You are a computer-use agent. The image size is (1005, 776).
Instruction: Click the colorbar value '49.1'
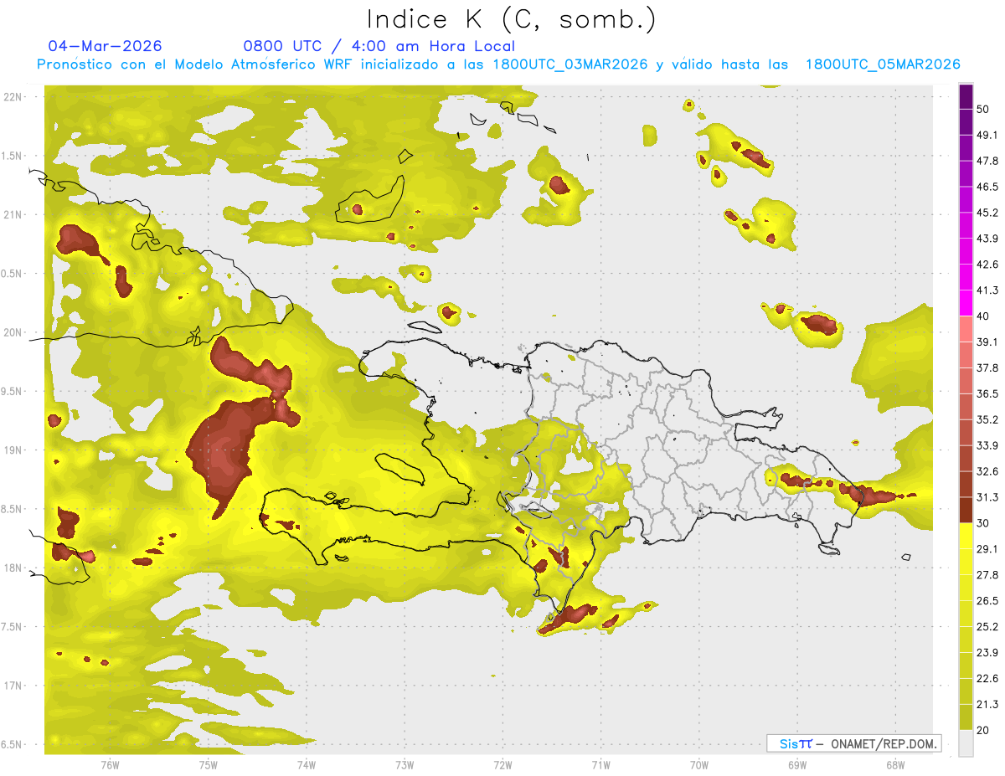pyautogui.click(x=987, y=135)
